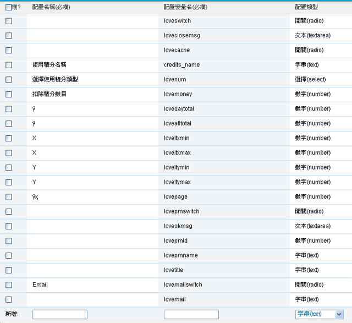Click the lovepmid variable name
The width and height of the screenshot is (352, 323).
pos(175,241)
